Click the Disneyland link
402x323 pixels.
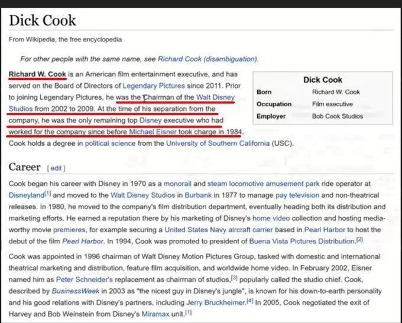tap(27, 195)
